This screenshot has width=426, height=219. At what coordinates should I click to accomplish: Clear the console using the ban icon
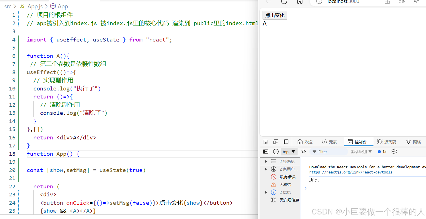point(275,151)
